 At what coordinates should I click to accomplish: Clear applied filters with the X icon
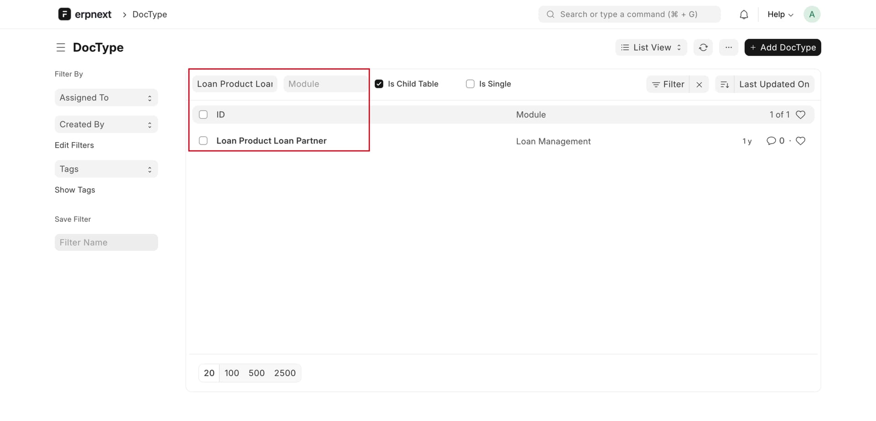pyautogui.click(x=699, y=84)
